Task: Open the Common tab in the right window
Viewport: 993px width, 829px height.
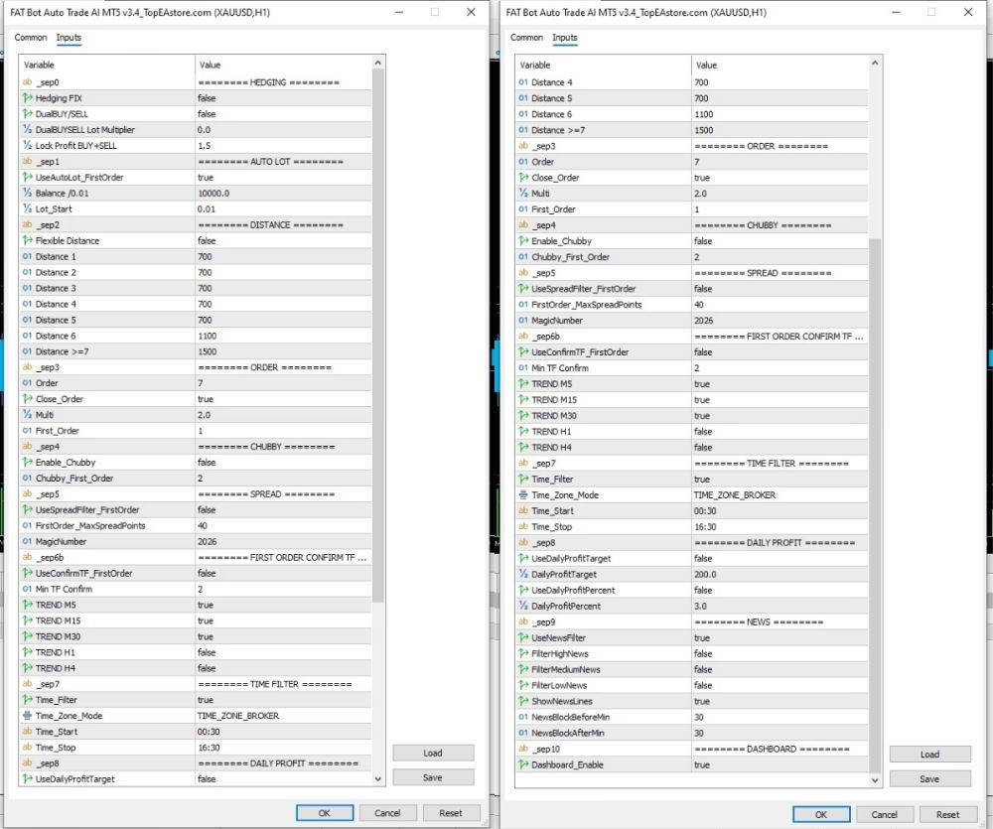Action: click(527, 38)
